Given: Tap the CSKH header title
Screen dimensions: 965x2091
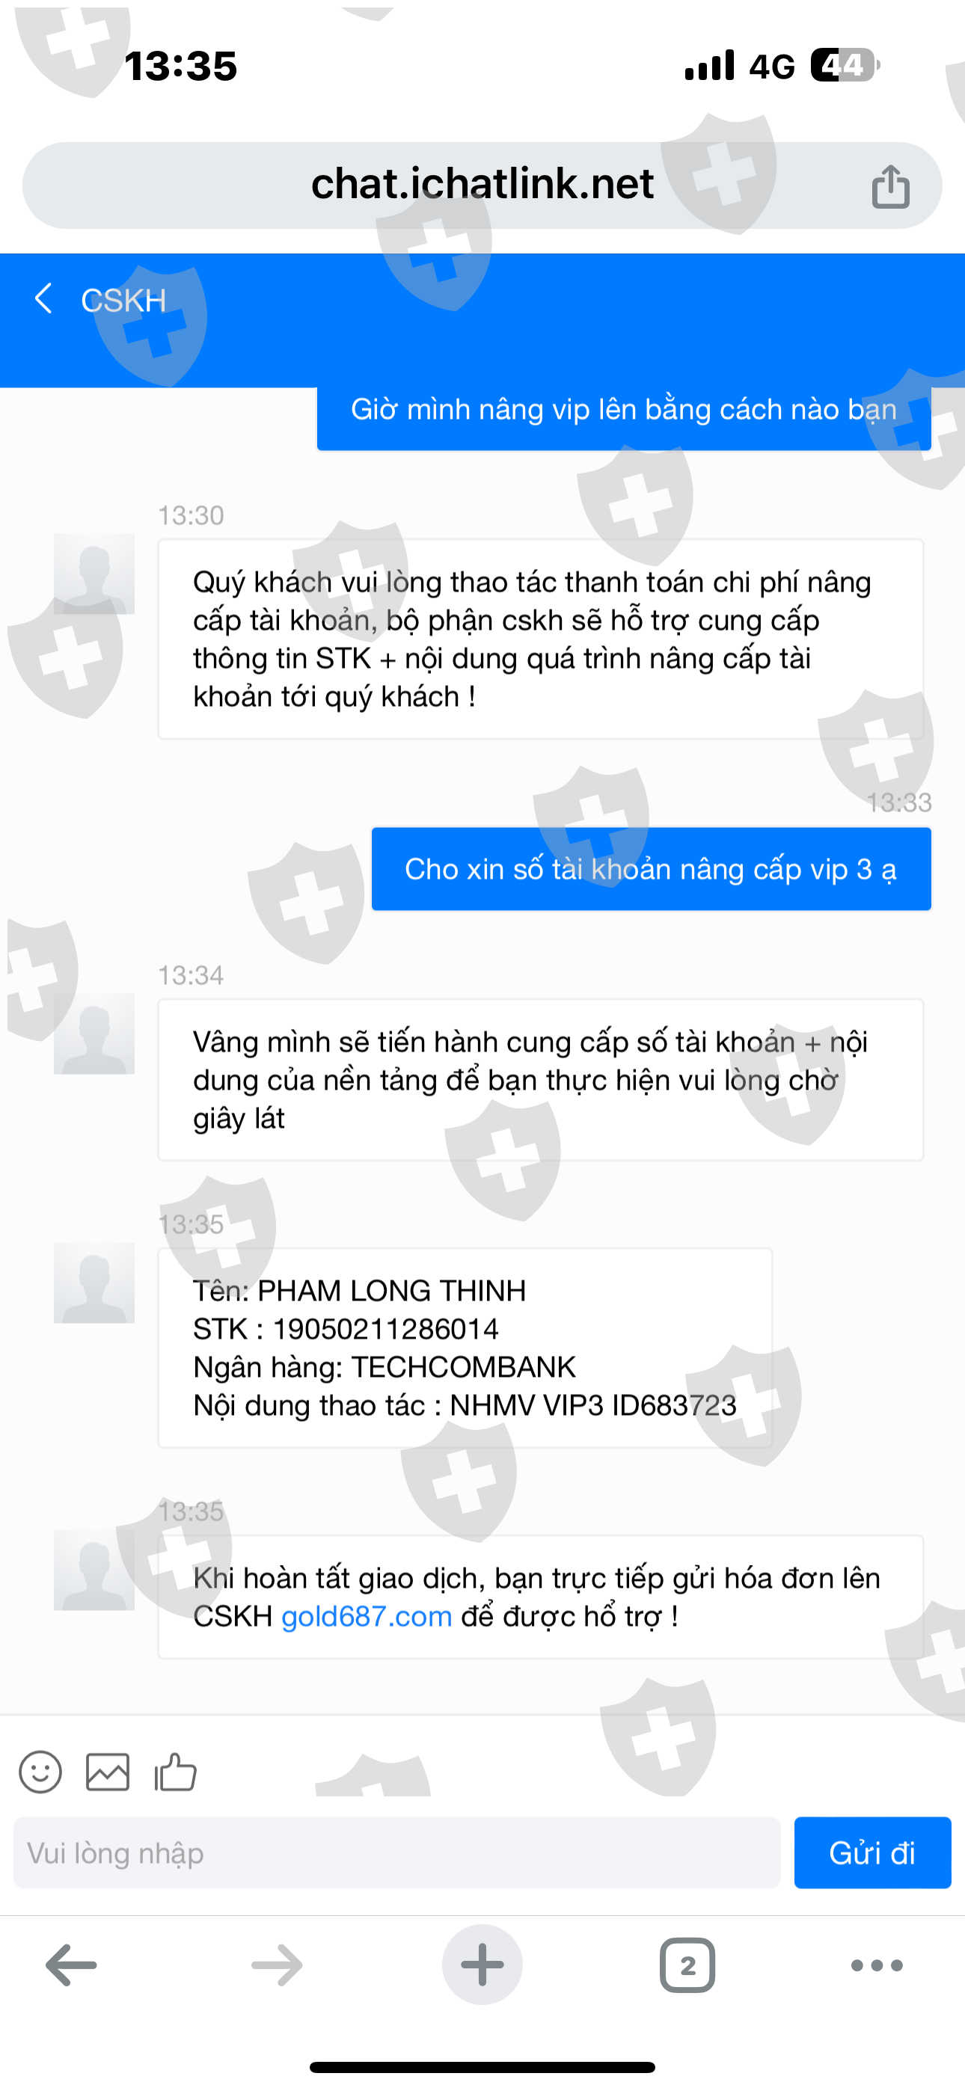Looking at the screenshot, I should 123,301.
